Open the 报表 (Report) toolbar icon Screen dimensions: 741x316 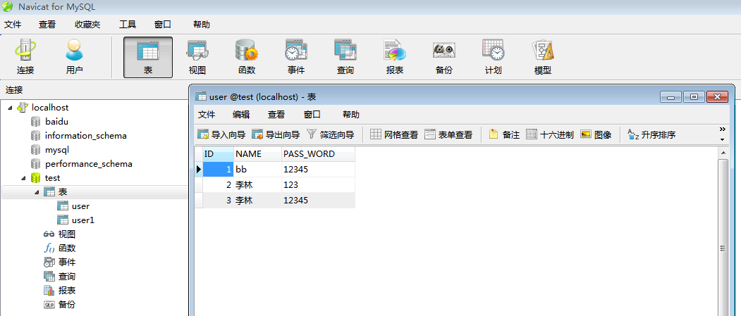(395, 57)
